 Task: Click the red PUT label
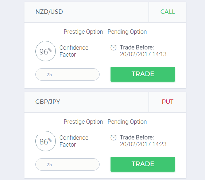click(167, 102)
